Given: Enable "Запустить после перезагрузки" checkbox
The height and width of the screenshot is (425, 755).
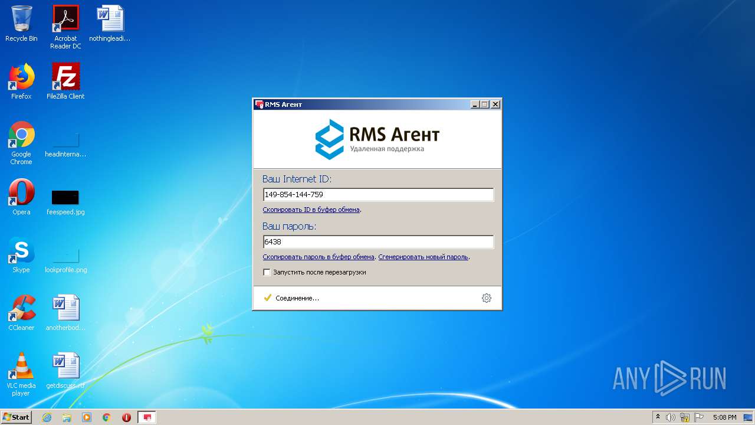Looking at the screenshot, I should (x=267, y=272).
